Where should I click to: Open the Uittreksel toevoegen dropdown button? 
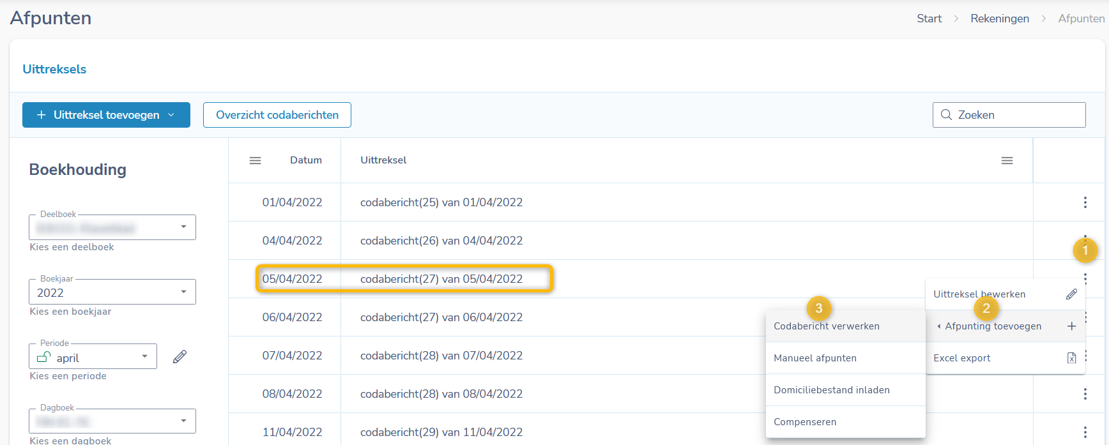106,115
